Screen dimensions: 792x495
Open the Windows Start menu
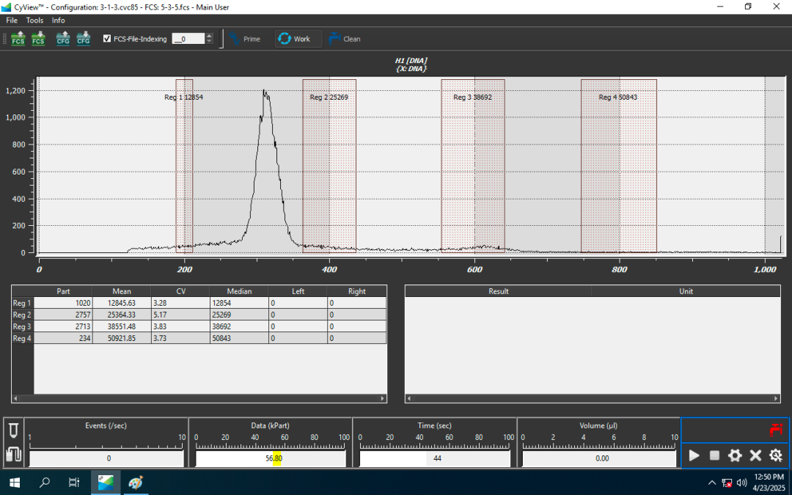15,483
